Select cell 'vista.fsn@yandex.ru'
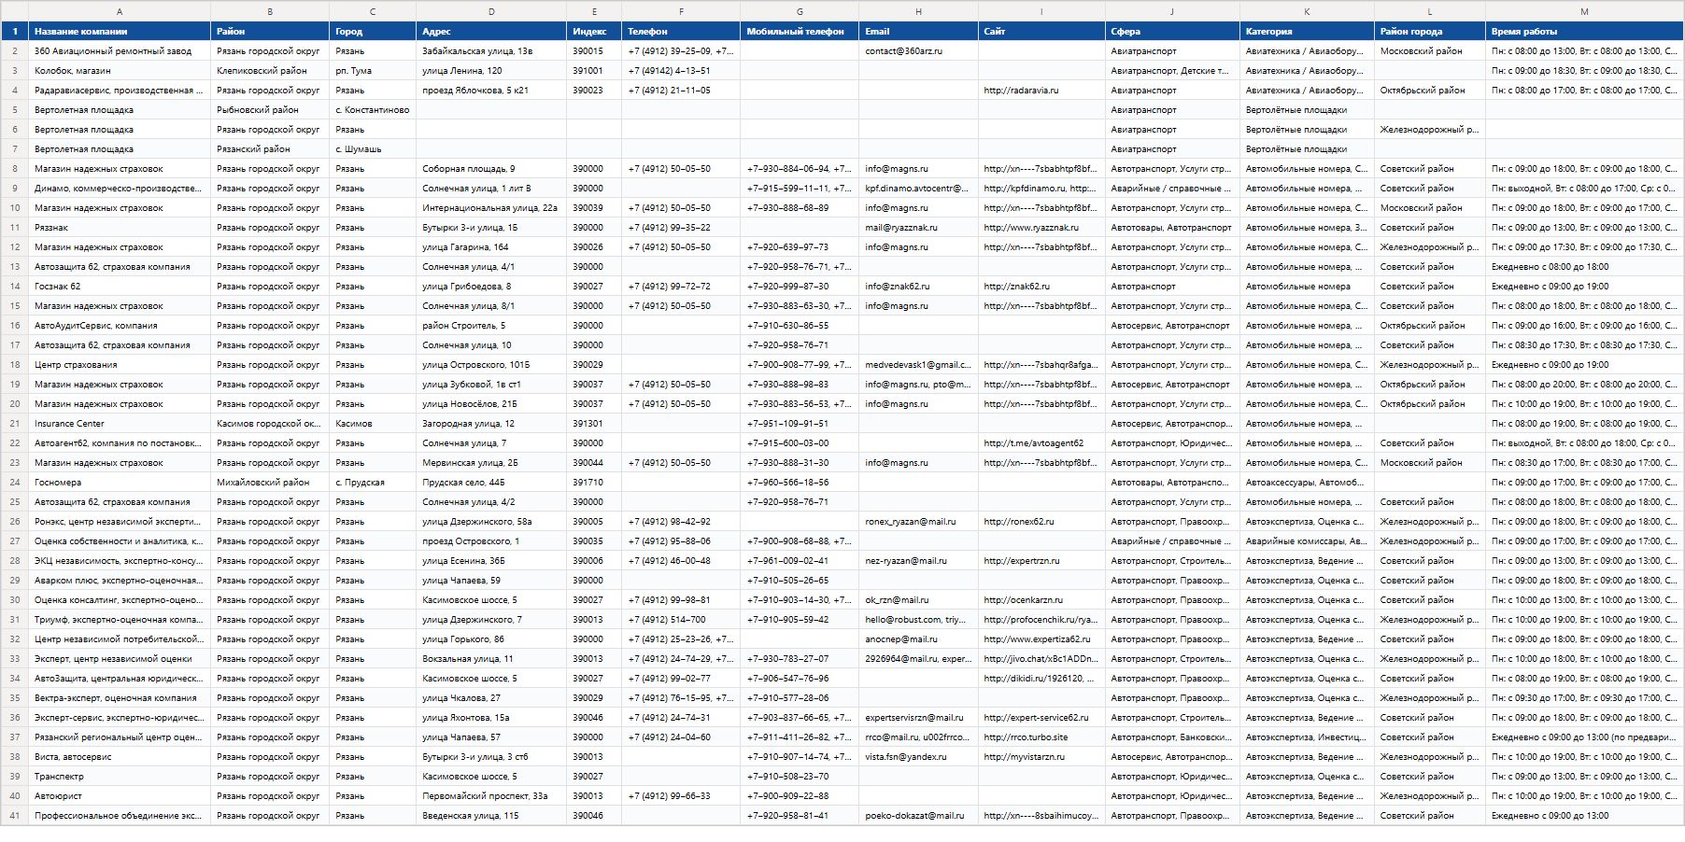The image size is (1685, 842). 918,757
